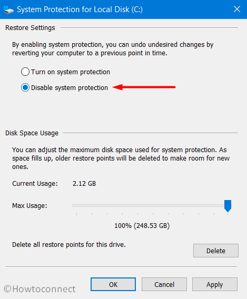Select the Turn on system protection radio button
The height and width of the screenshot is (299, 247).
pos(25,72)
